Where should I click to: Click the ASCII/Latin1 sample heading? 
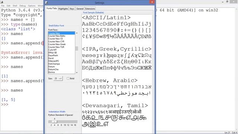pyautogui.click(x=106, y=17)
